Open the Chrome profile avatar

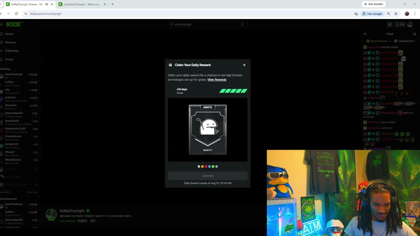(x=407, y=14)
